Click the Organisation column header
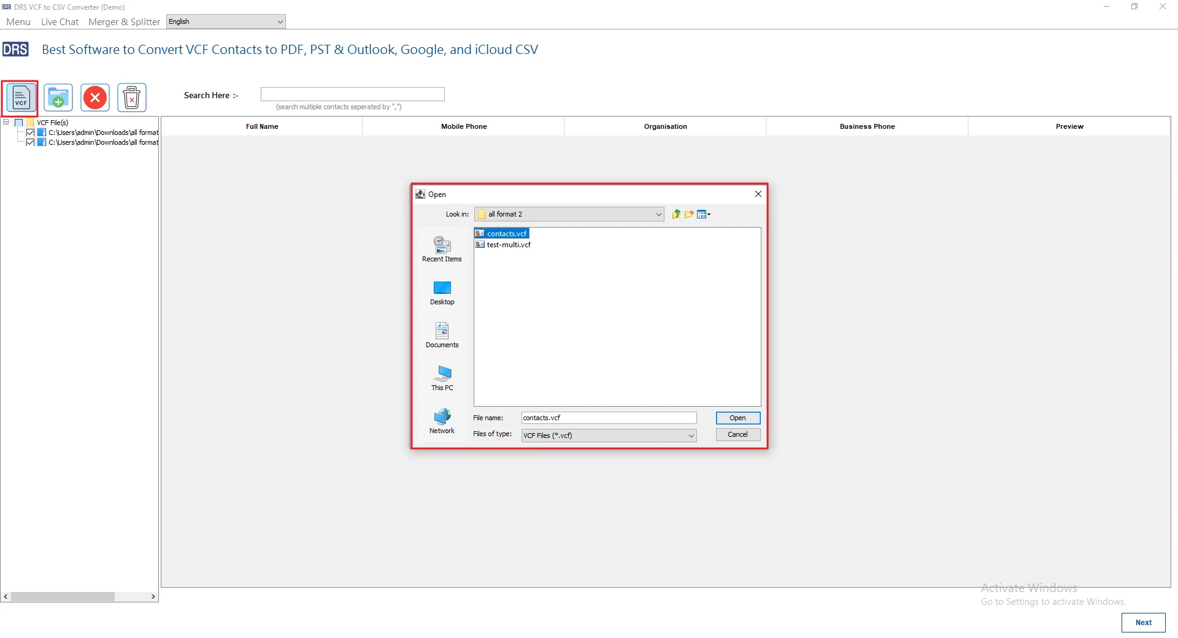The width and height of the screenshot is (1178, 638). (x=666, y=126)
